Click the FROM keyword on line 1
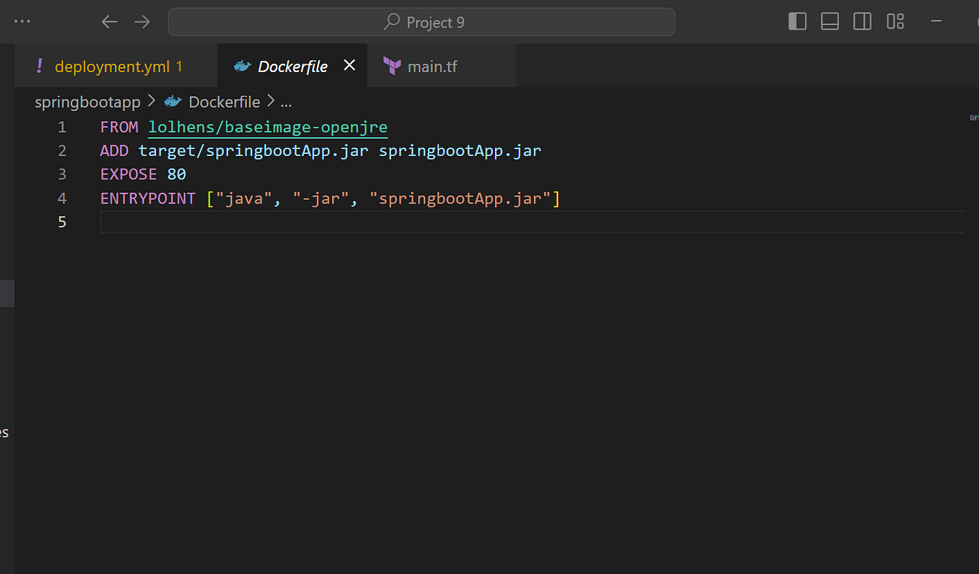The image size is (979, 574). tap(120, 127)
